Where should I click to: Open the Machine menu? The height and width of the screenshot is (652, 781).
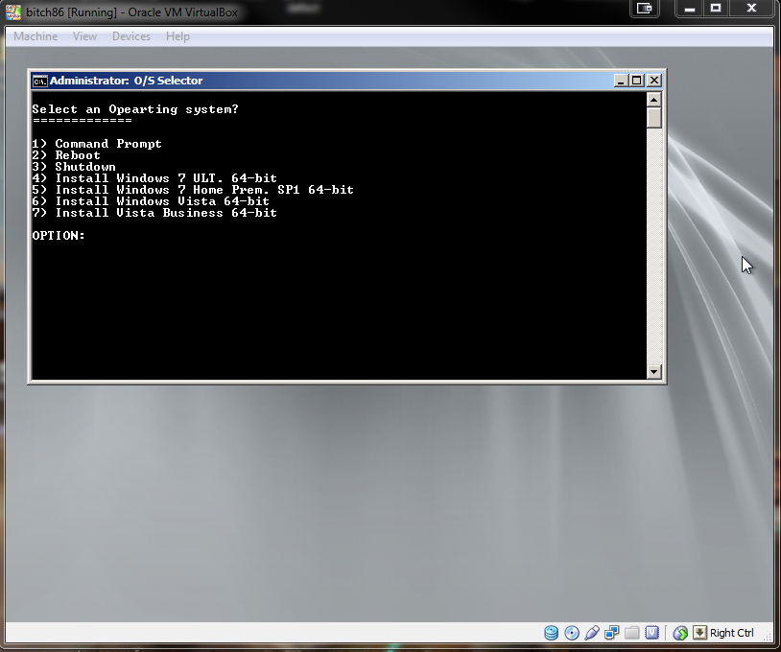coord(35,36)
